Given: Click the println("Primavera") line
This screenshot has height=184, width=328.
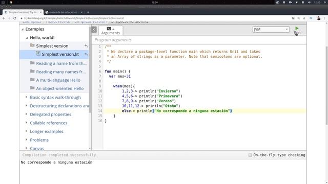Looking at the screenshot, I should tap(152, 96).
